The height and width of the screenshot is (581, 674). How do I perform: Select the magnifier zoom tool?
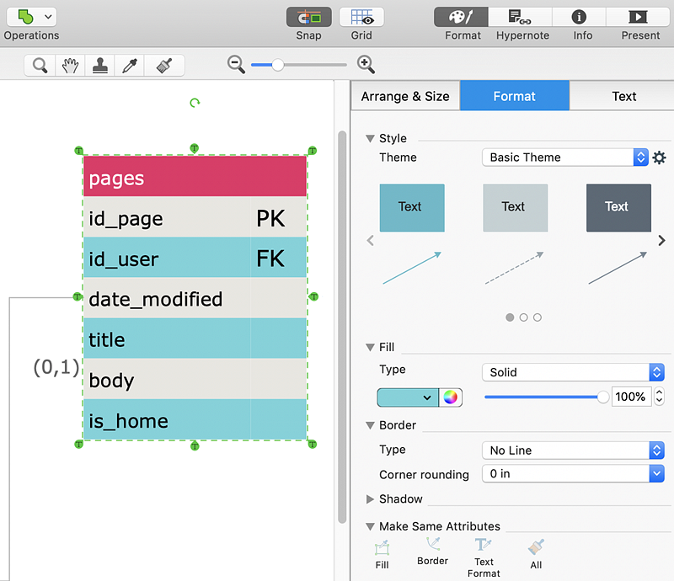click(x=40, y=66)
